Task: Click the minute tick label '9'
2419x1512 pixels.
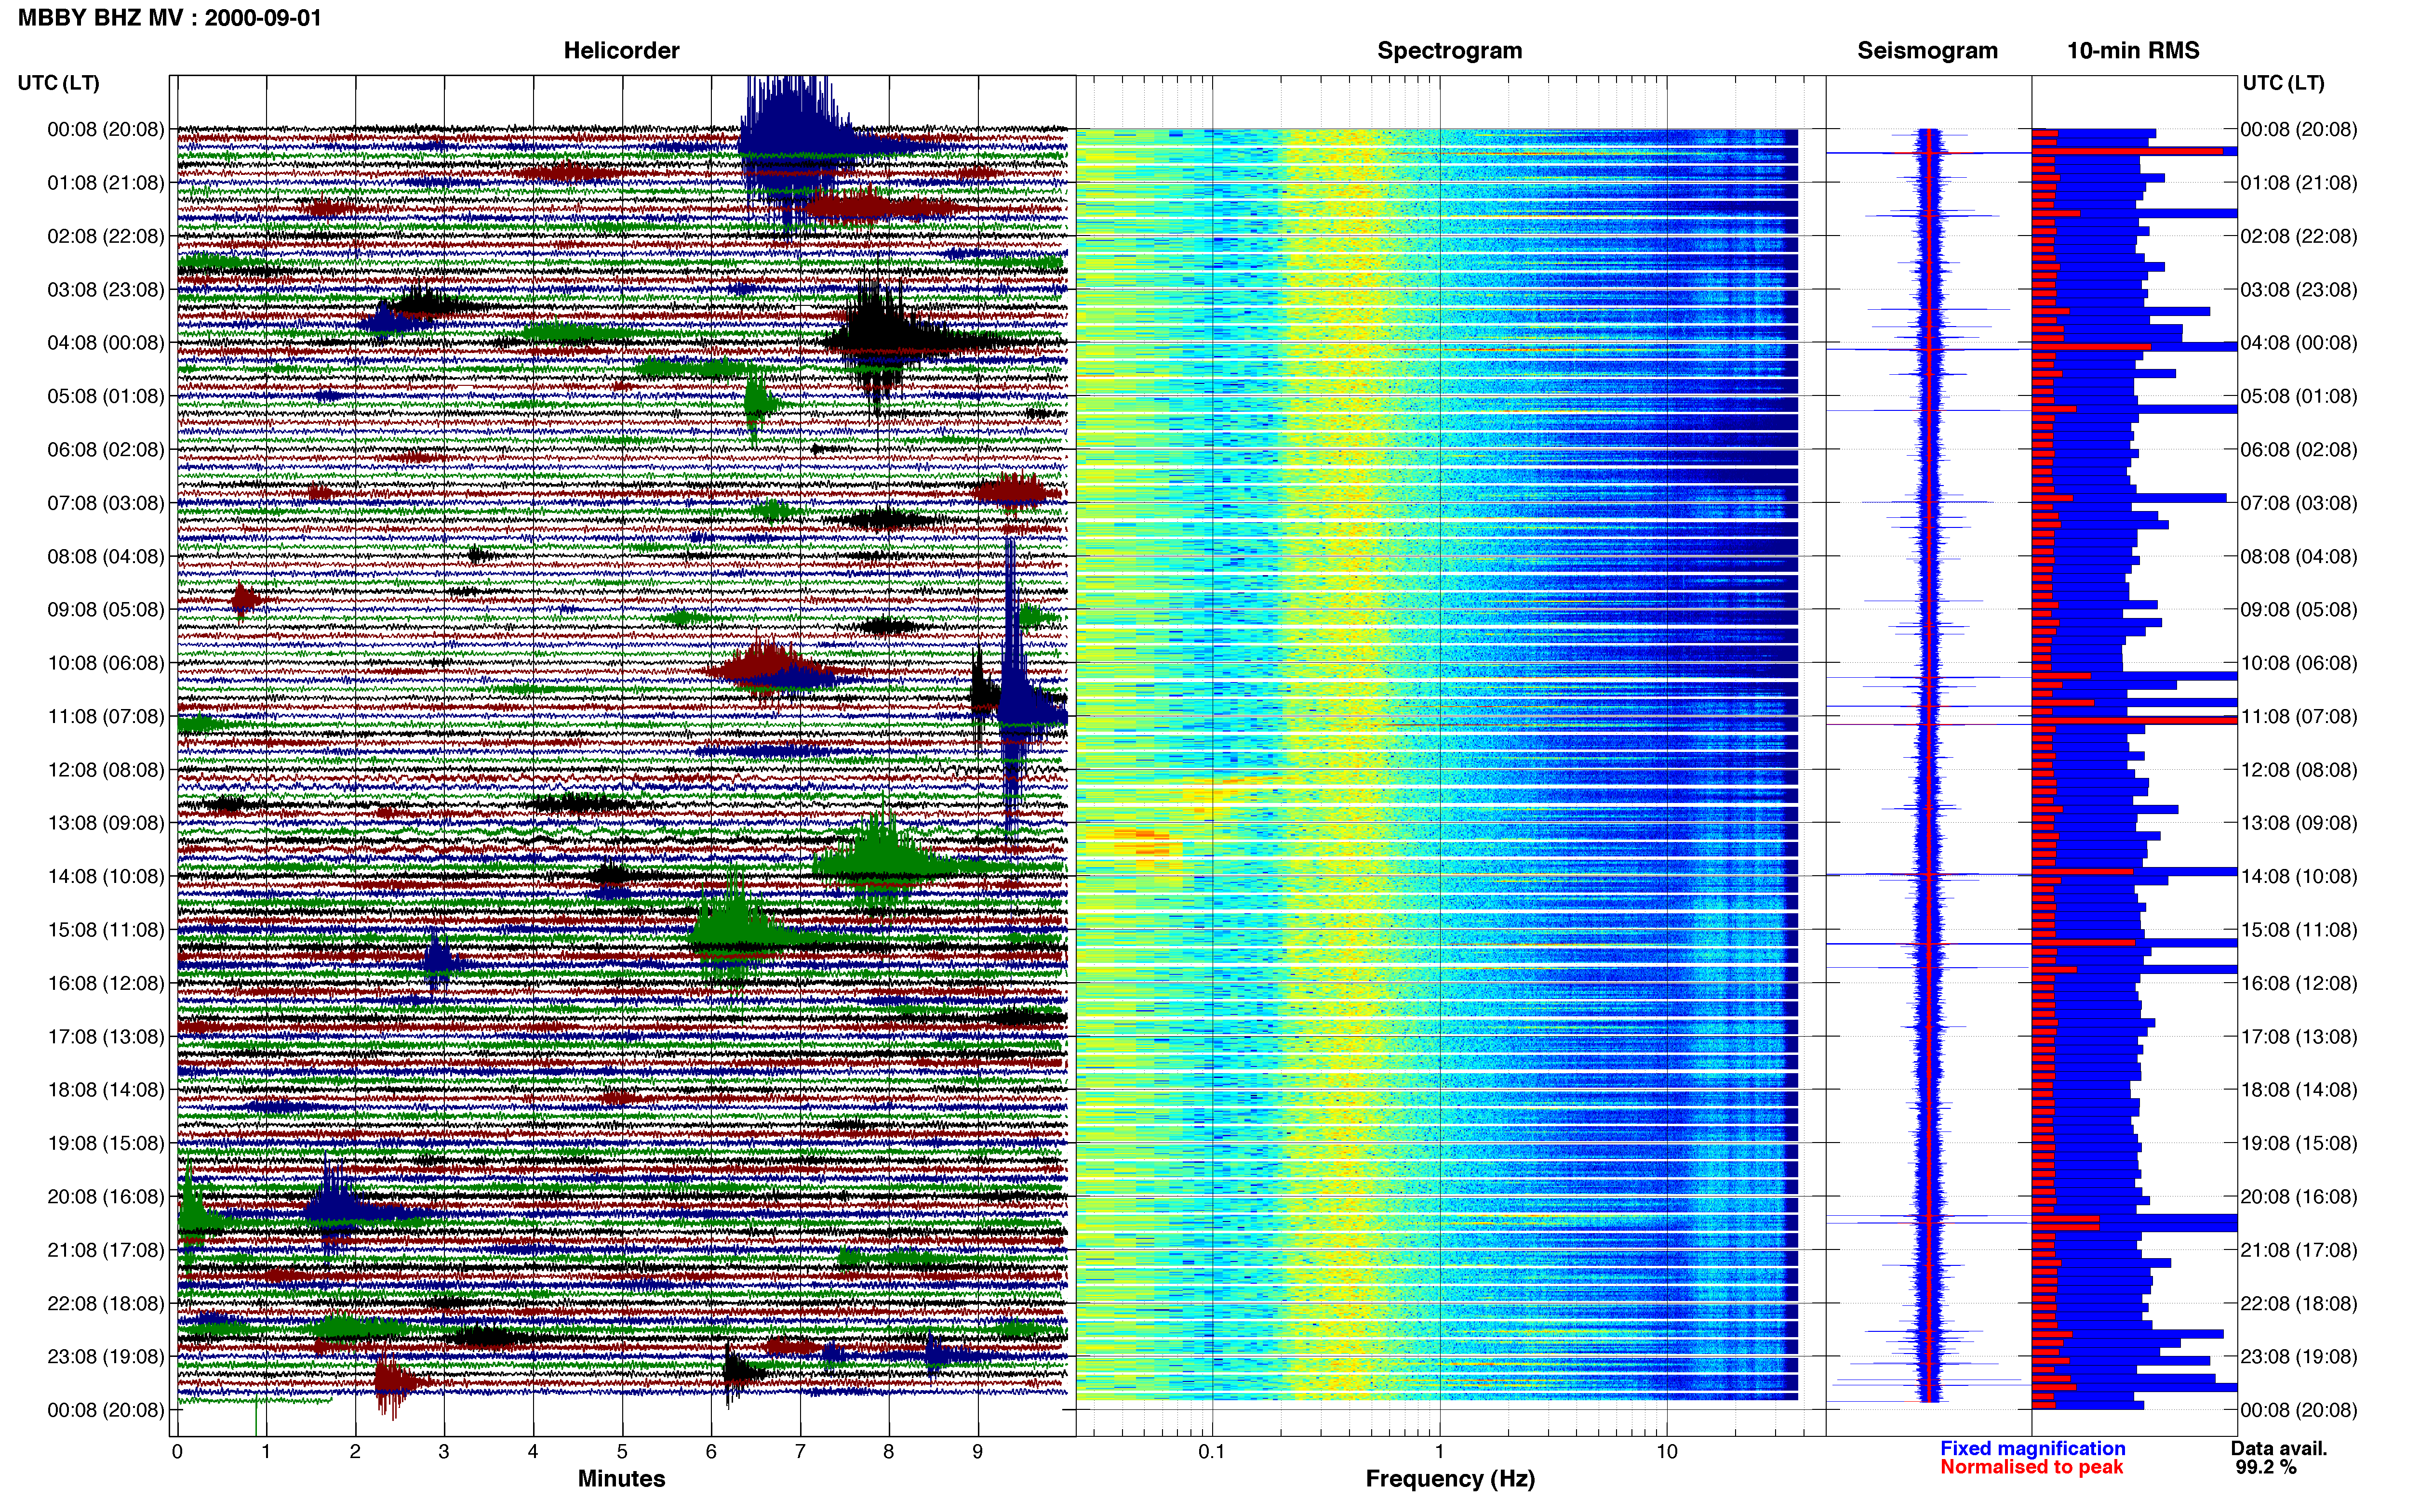Action: [x=977, y=1451]
